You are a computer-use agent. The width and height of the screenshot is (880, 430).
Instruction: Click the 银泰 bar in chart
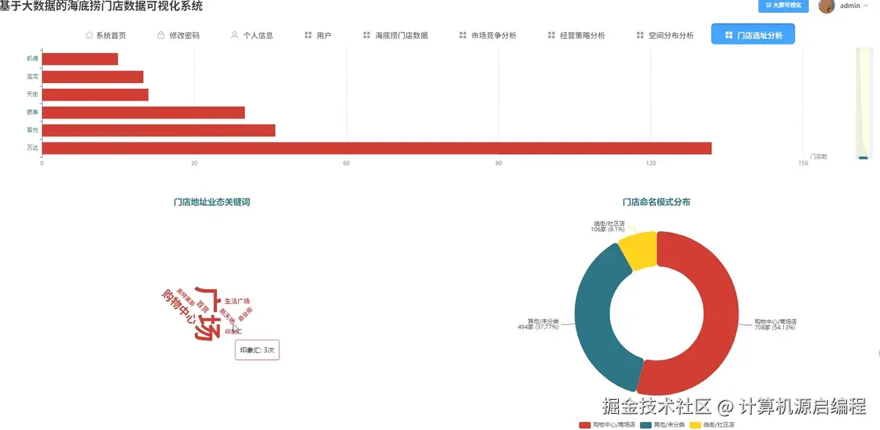pos(143,112)
